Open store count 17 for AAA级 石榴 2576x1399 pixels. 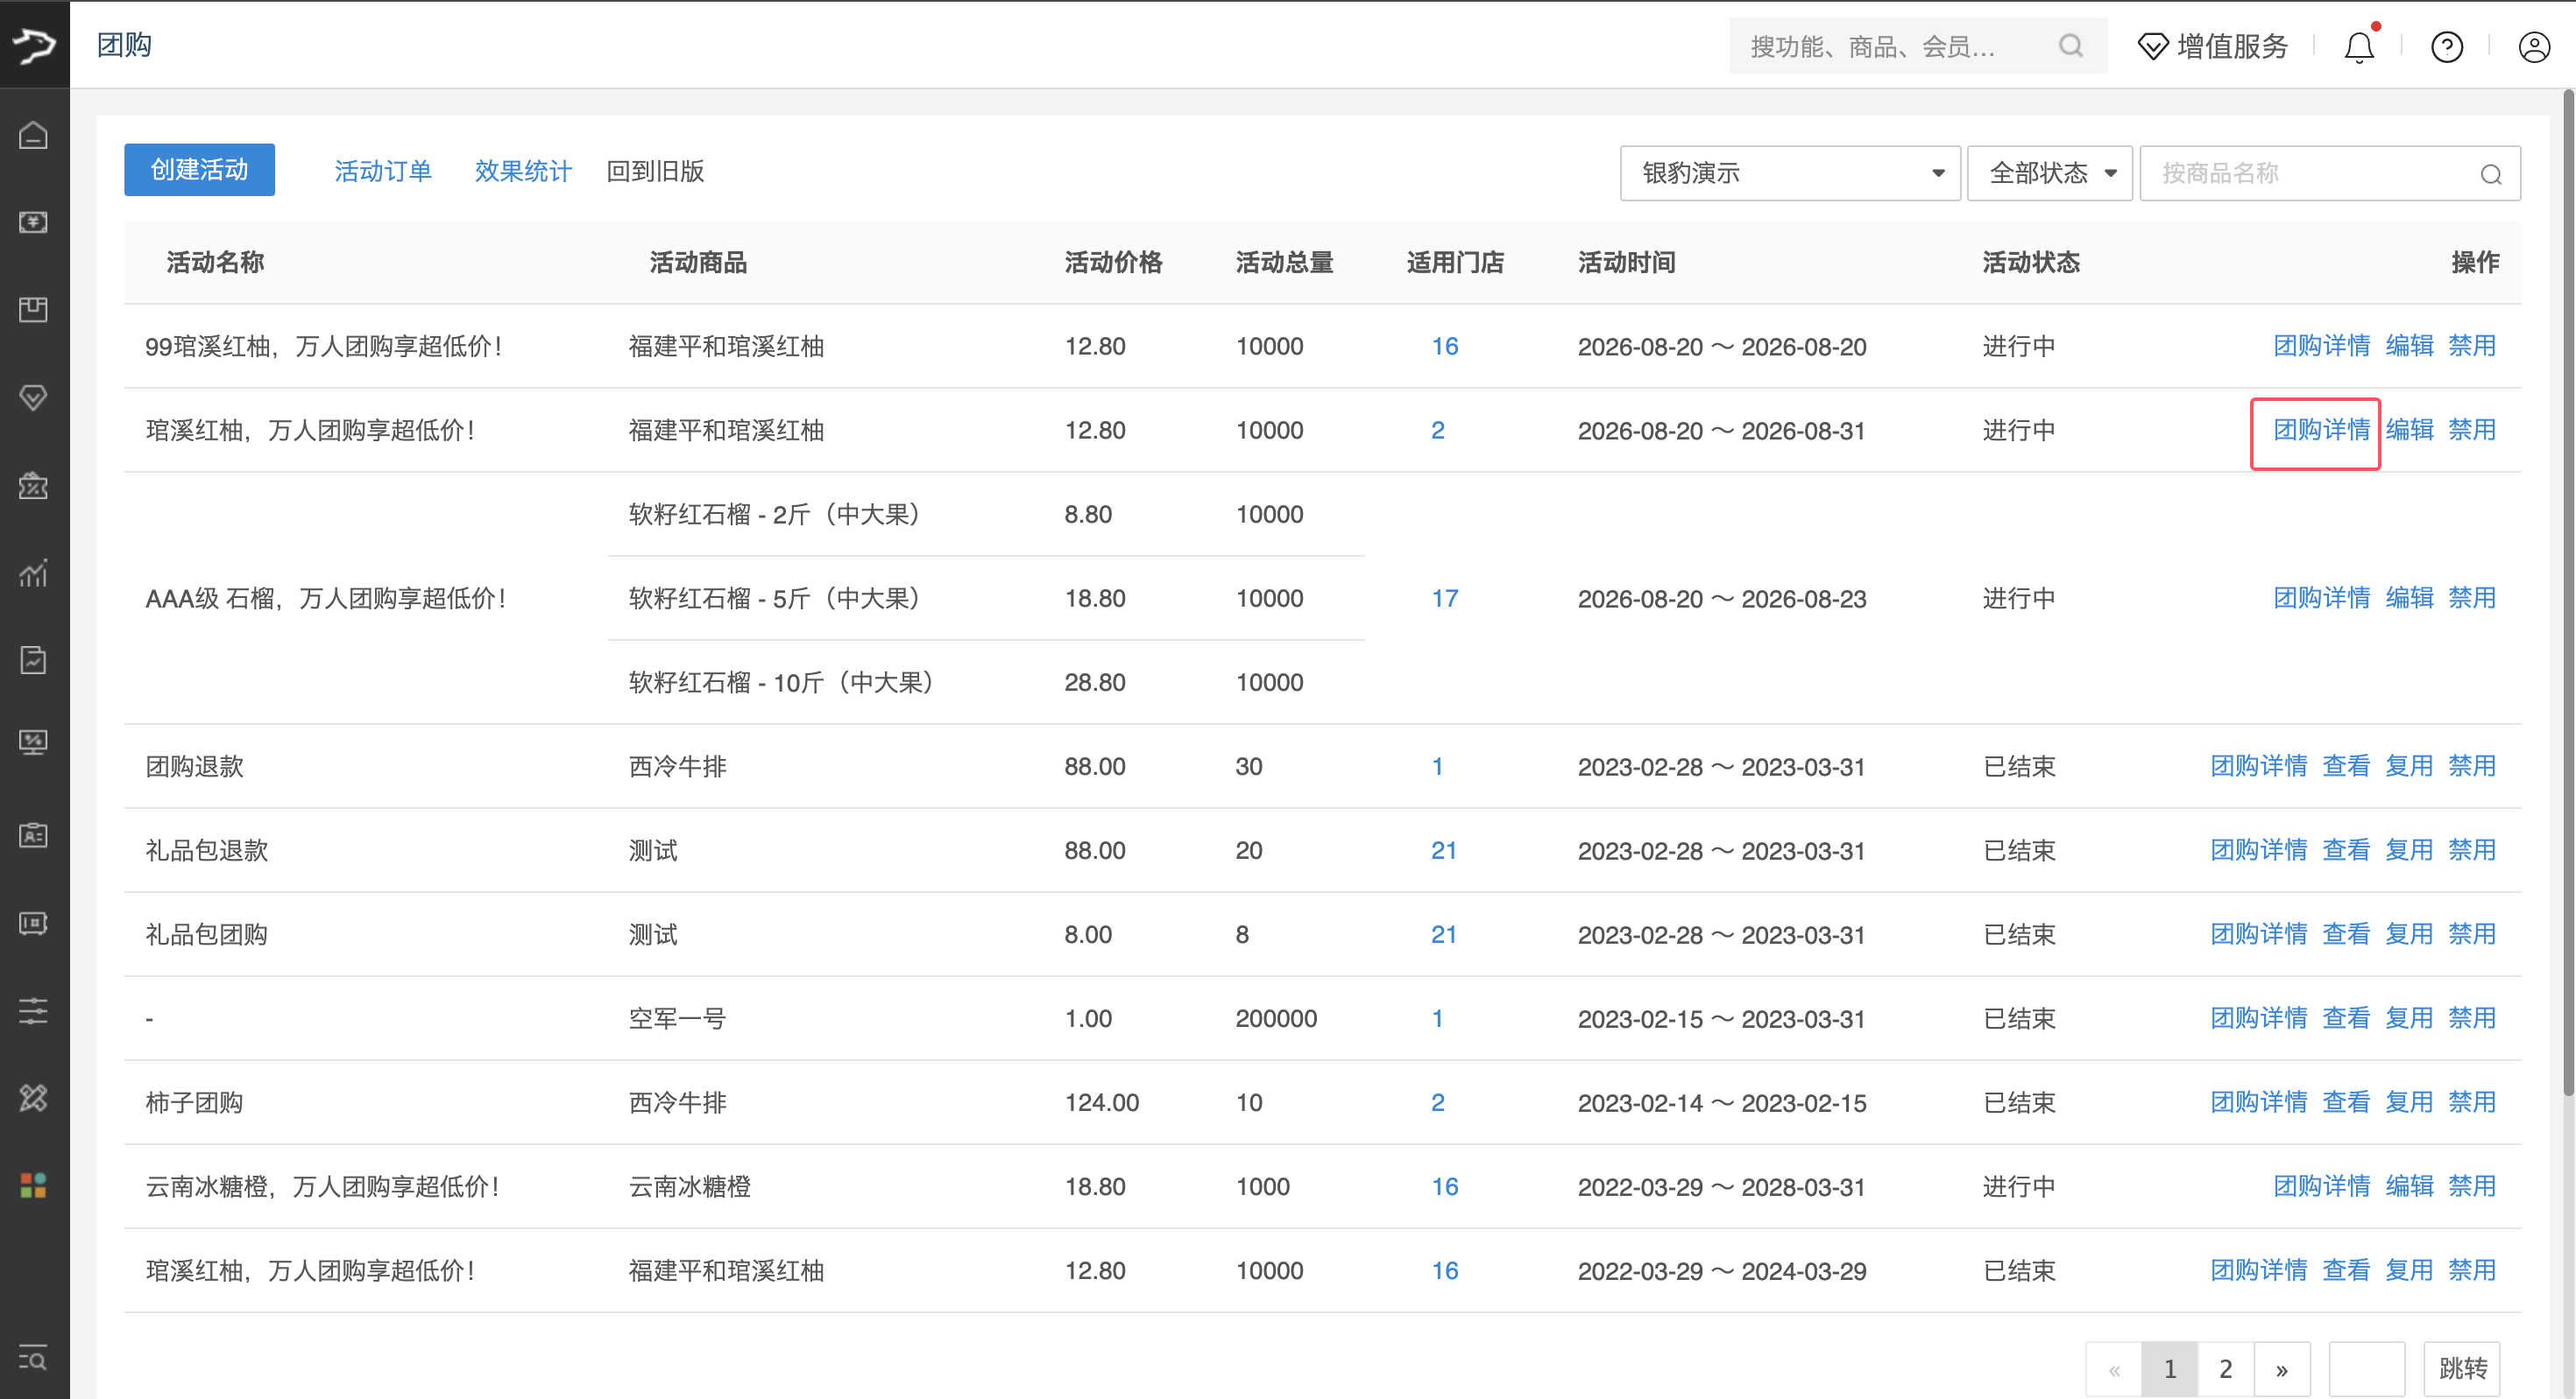click(1445, 598)
